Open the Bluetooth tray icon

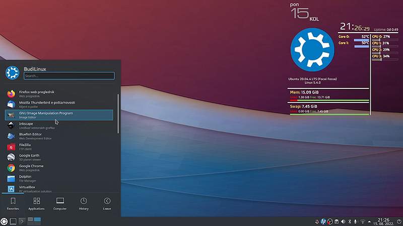[350, 221]
